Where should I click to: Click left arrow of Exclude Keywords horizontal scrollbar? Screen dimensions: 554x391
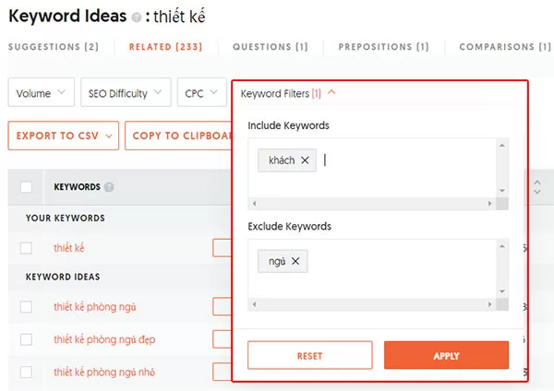pos(255,304)
